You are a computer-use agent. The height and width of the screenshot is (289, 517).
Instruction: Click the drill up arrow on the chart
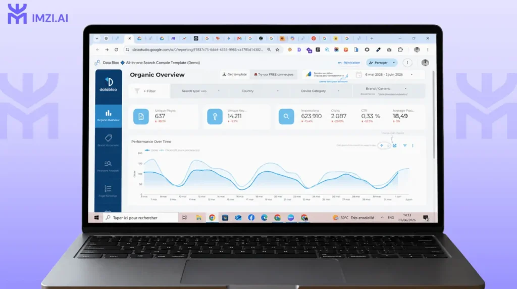point(382,146)
